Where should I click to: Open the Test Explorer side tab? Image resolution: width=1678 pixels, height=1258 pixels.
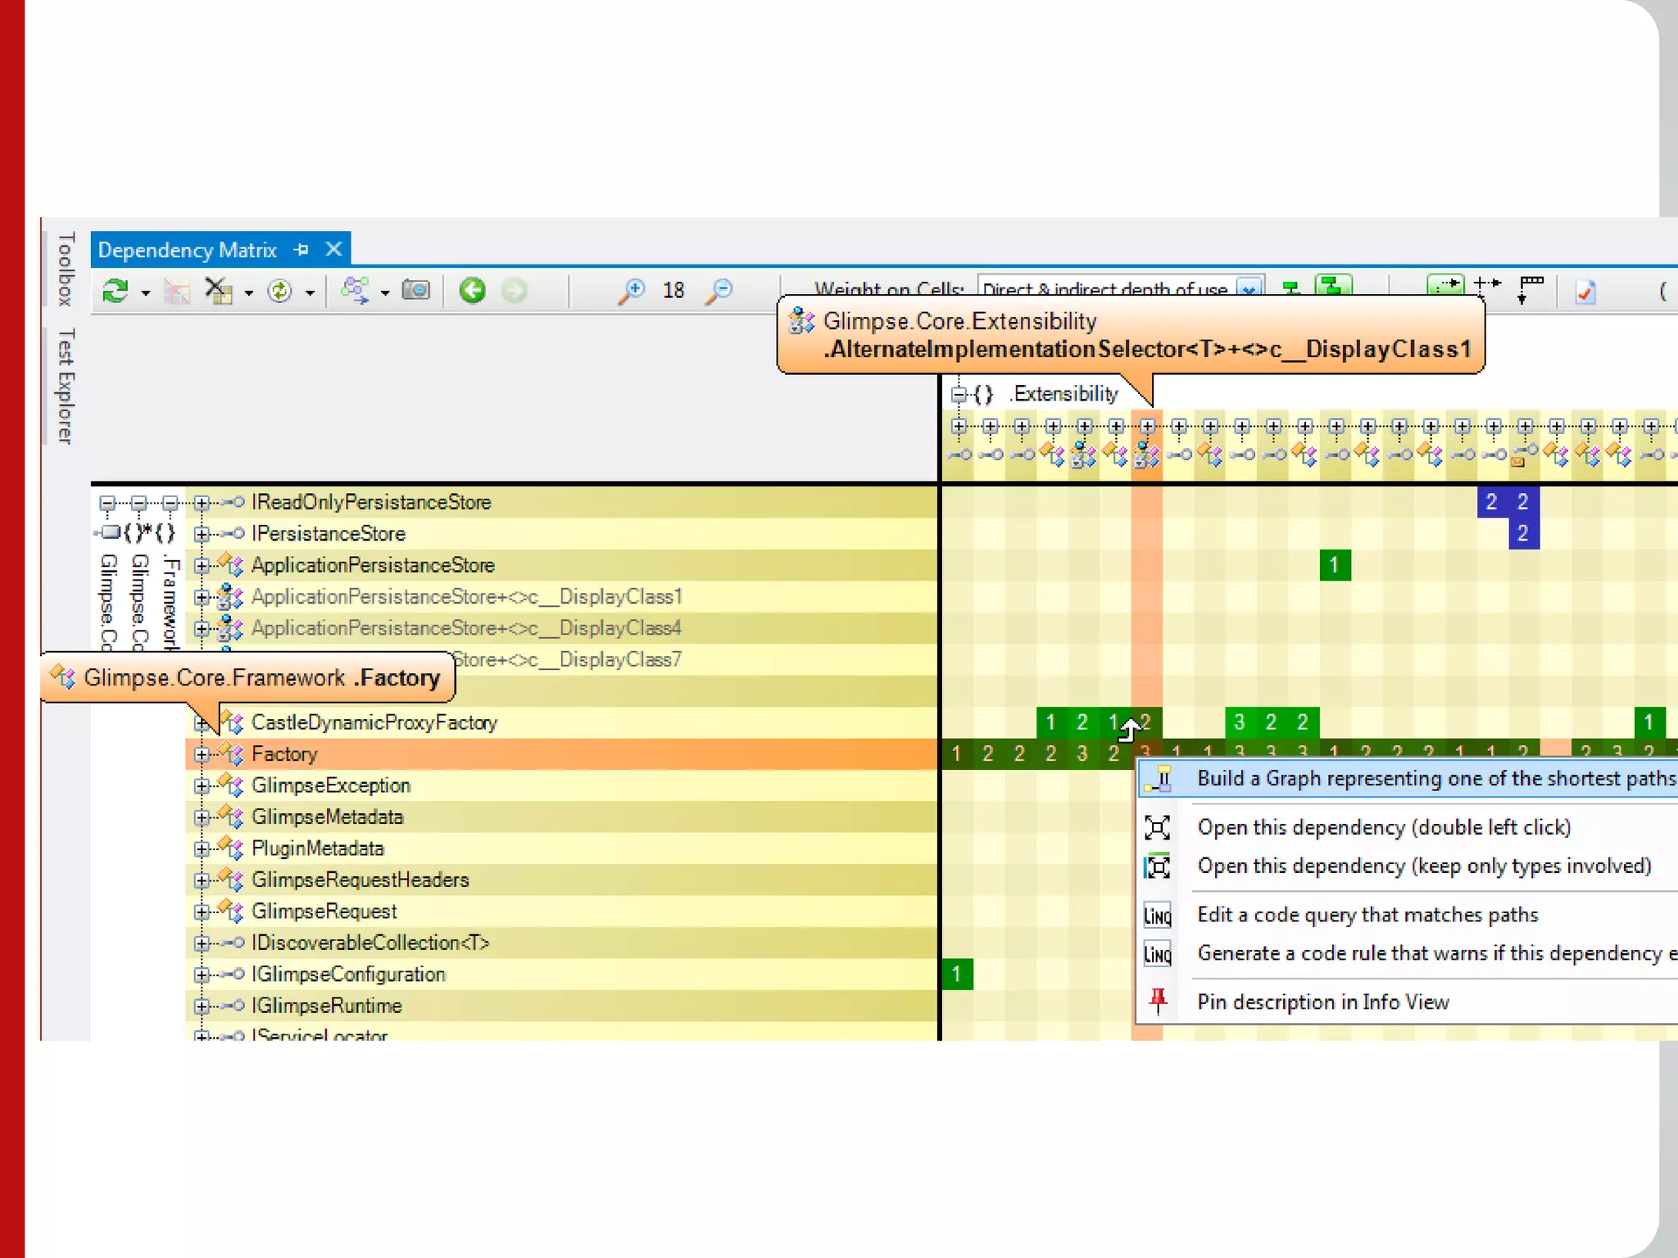click(66, 387)
